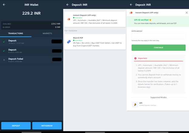Tap the X icon of Deposit Failed row
Screen dimensions: 189x133
[4, 60]
